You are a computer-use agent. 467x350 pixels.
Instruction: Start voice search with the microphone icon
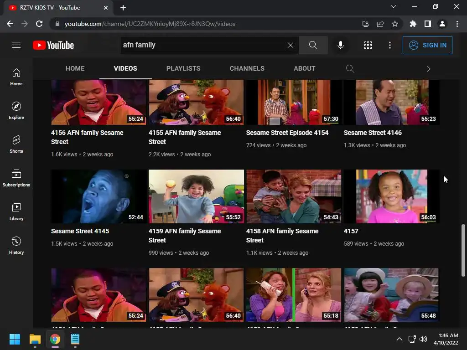[x=340, y=45]
